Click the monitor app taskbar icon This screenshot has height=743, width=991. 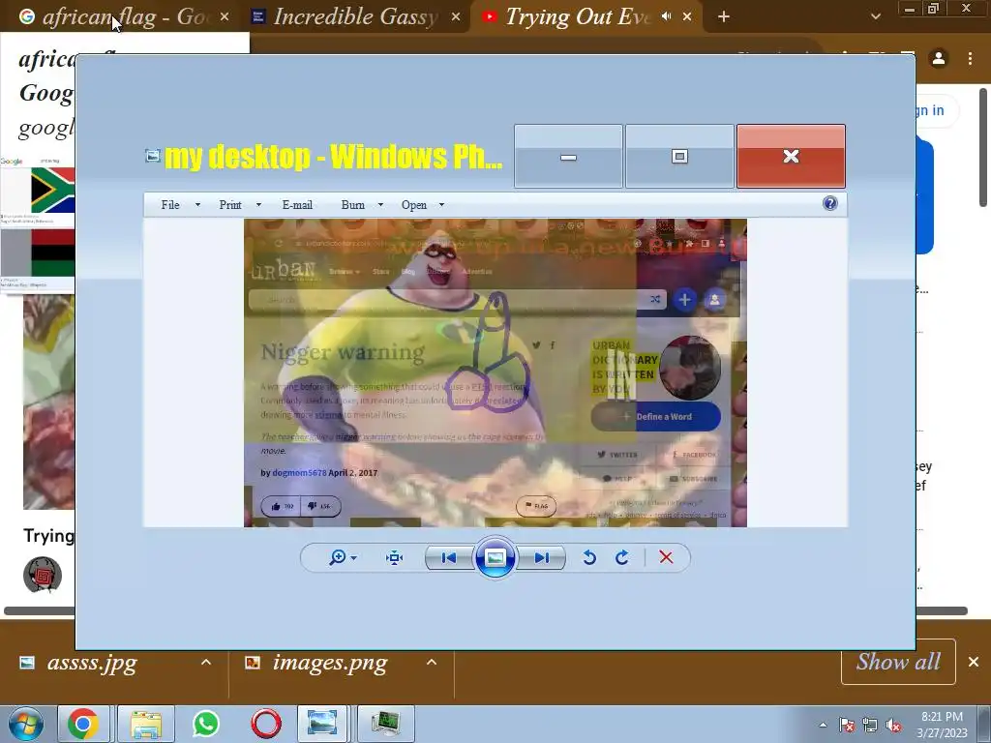(385, 724)
